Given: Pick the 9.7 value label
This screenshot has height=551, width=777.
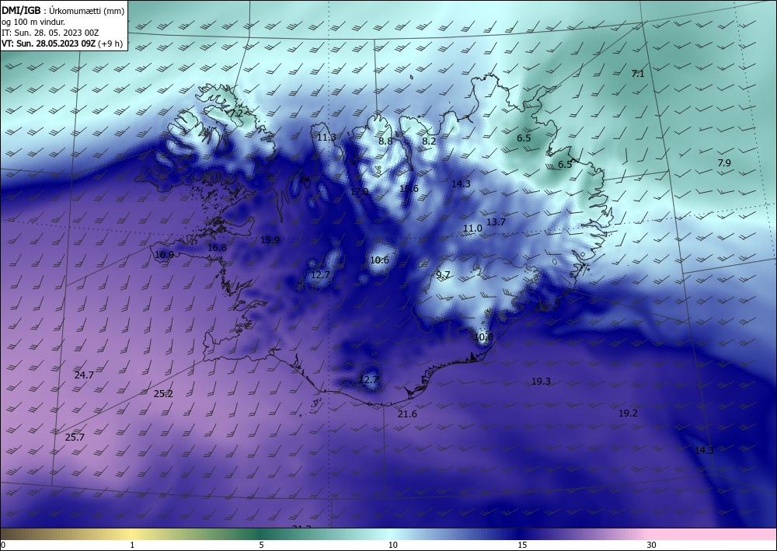Looking at the screenshot, I should click(x=443, y=274).
